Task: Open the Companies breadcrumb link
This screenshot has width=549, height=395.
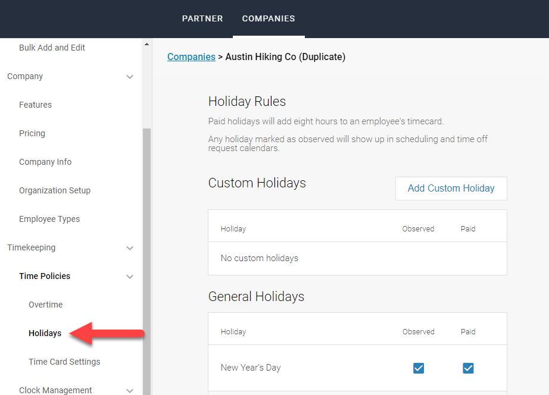Action: pyautogui.click(x=191, y=57)
